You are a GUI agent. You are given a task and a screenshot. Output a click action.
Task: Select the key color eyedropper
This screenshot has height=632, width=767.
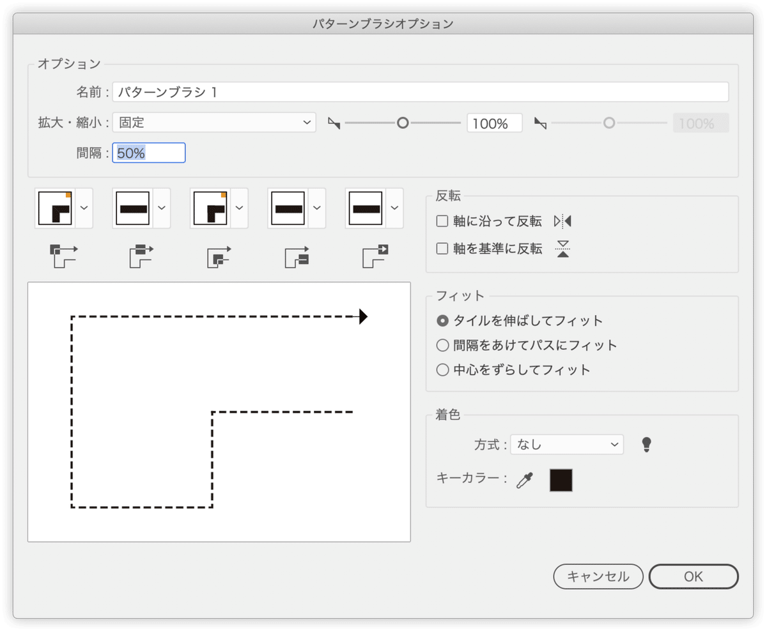(x=525, y=481)
